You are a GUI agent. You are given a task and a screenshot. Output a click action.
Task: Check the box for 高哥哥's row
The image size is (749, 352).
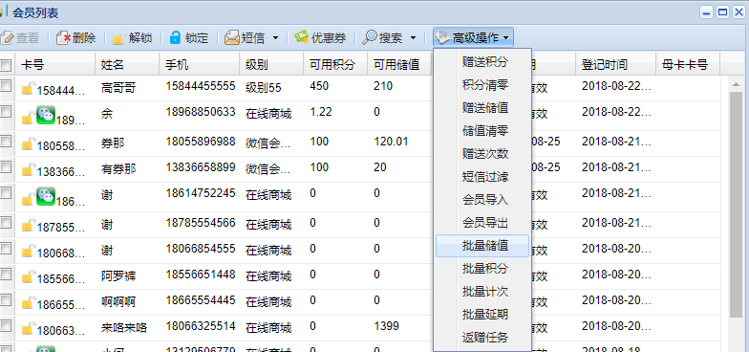pos(6,86)
